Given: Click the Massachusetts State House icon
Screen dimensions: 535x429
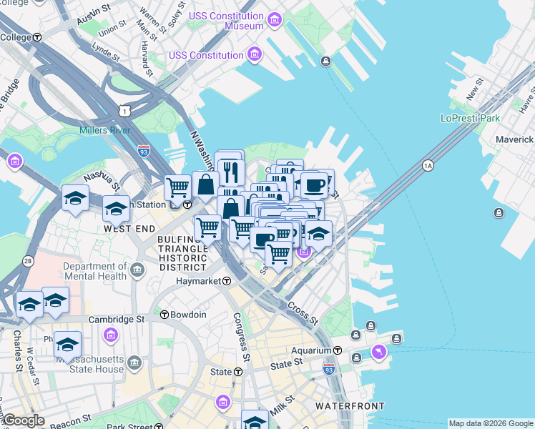Looking at the screenshot, I should [x=134, y=363].
